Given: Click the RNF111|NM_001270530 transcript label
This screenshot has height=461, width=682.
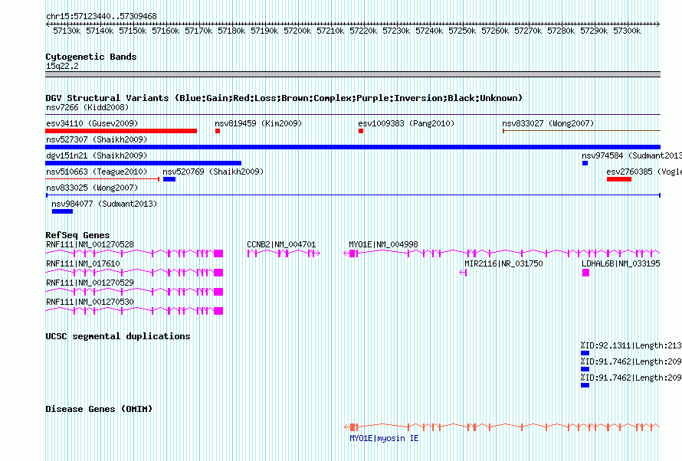Looking at the screenshot, I should 90,302.
